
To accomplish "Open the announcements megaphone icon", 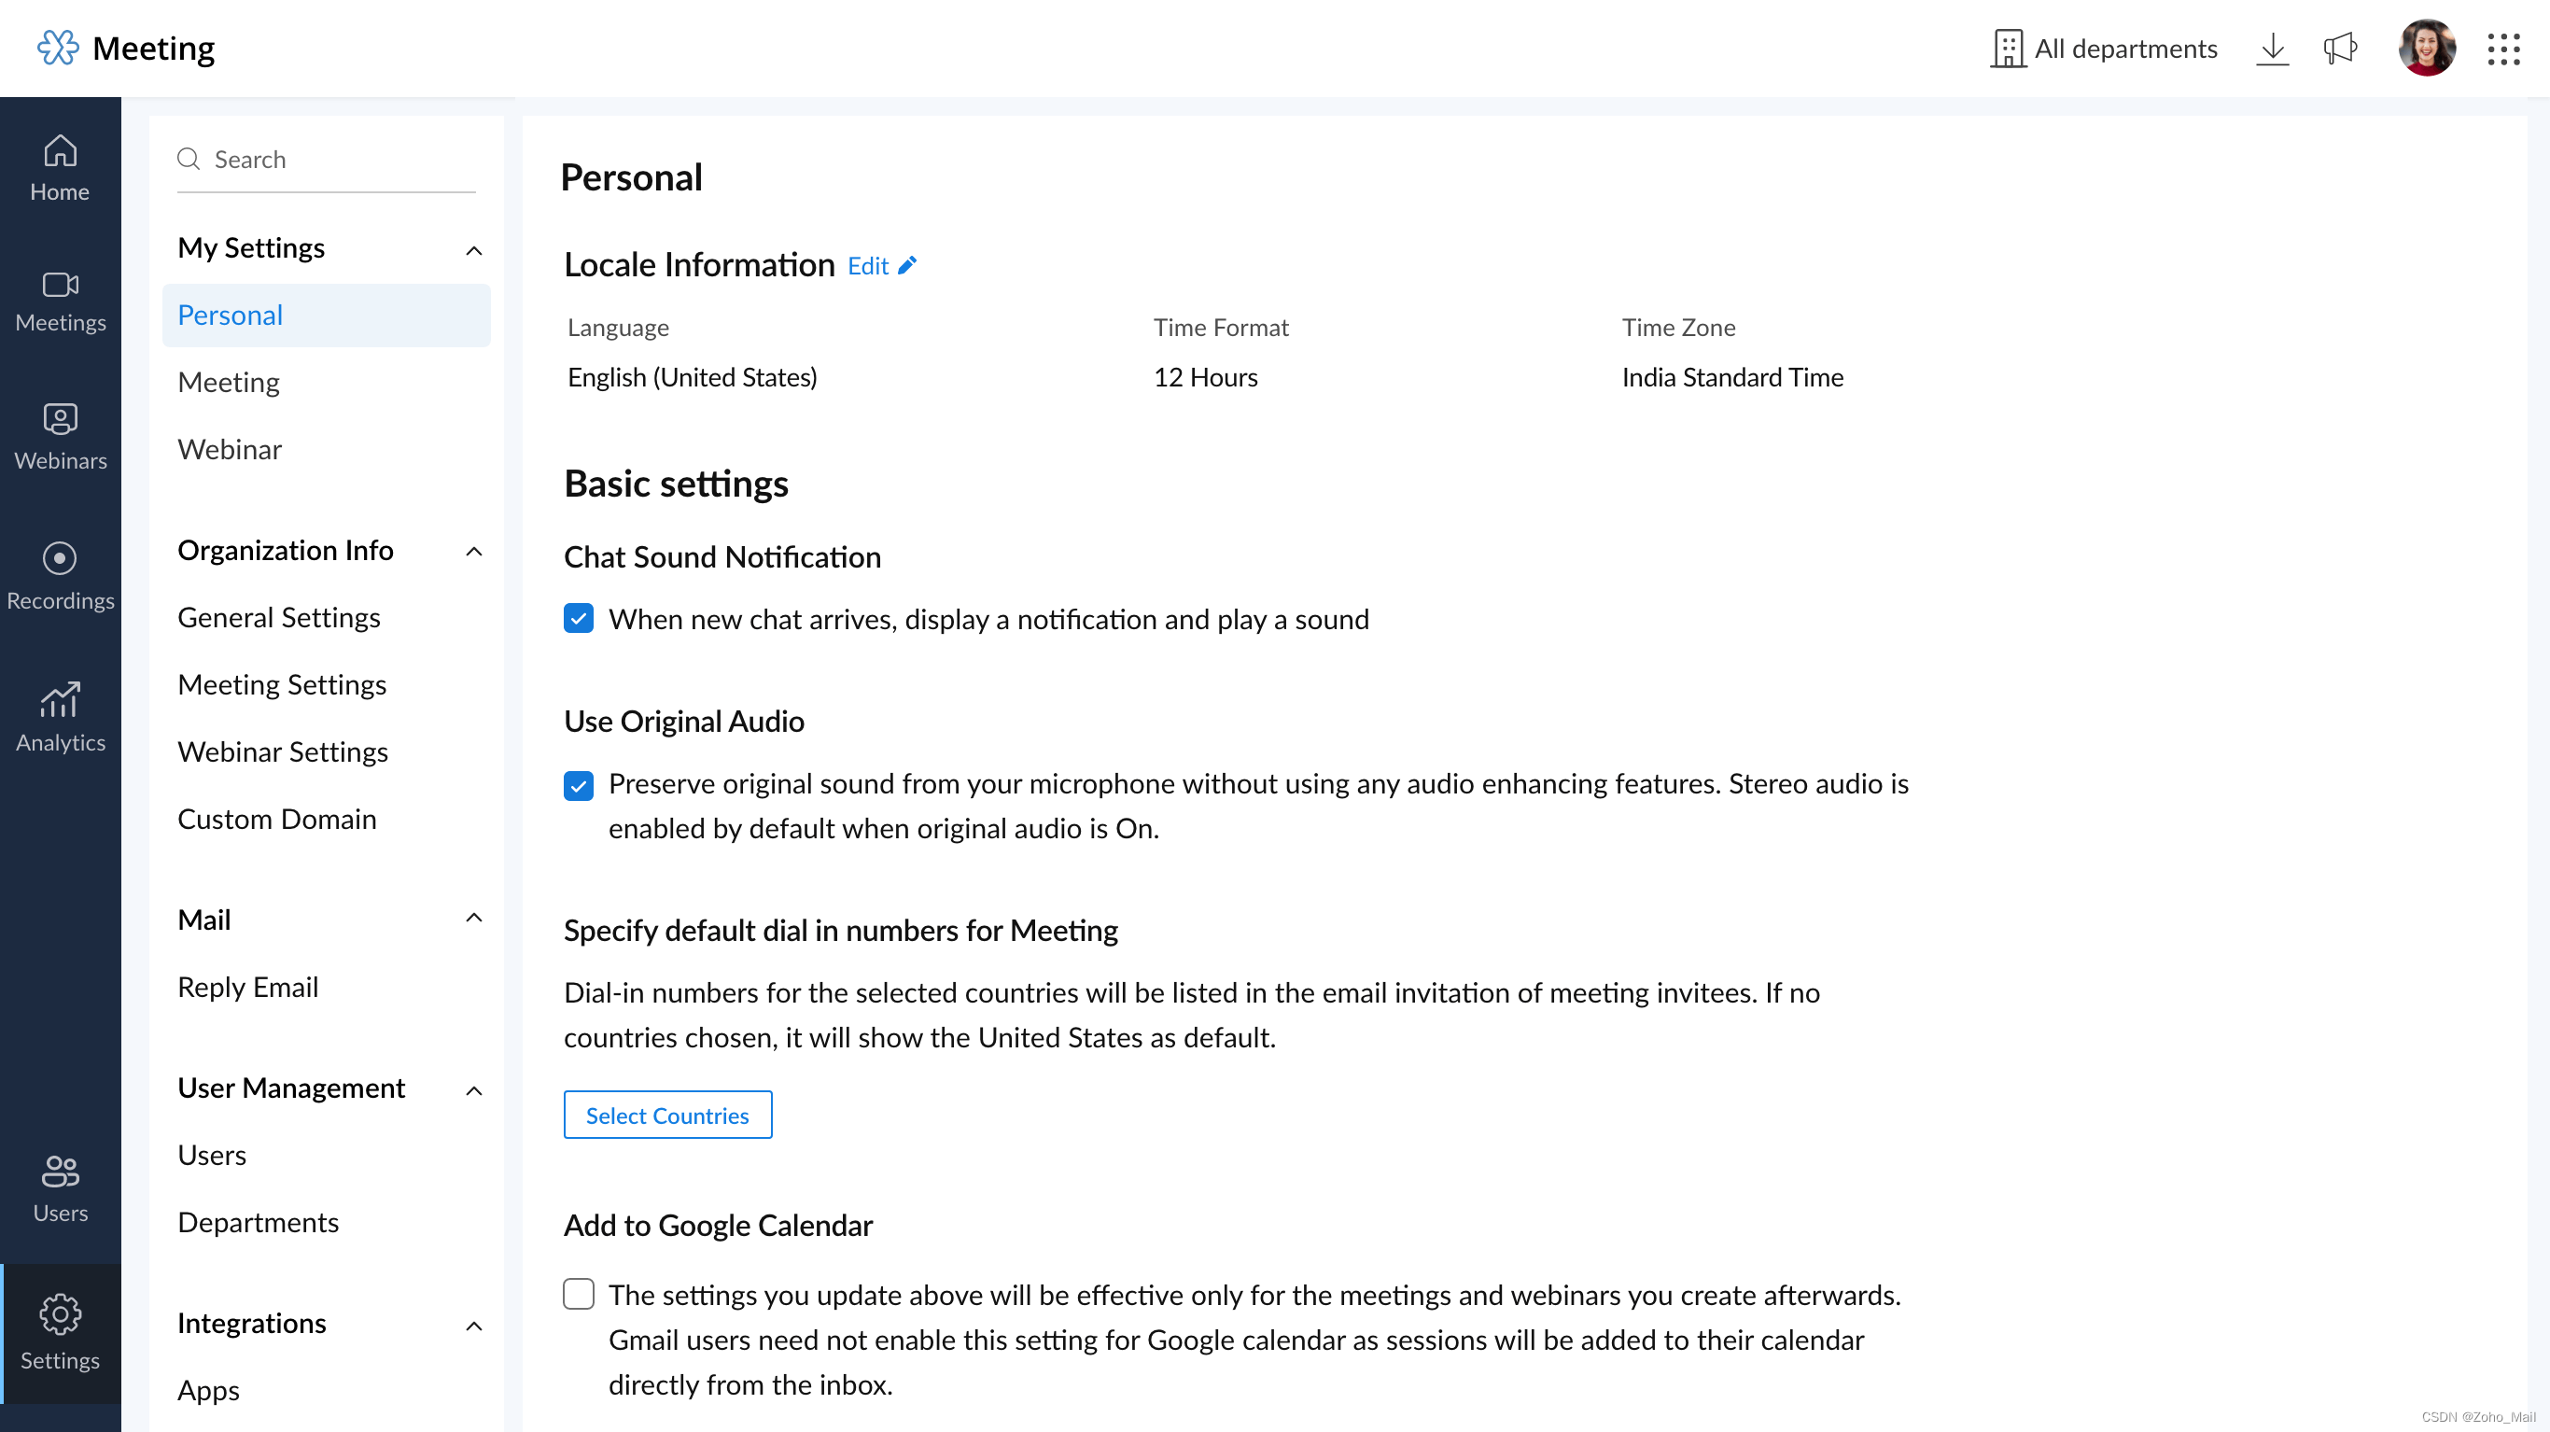I will pyautogui.click(x=2340, y=49).
